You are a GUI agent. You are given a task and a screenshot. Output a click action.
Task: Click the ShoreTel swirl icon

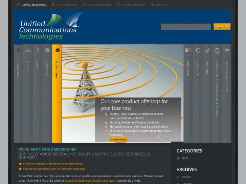(18, 50)
